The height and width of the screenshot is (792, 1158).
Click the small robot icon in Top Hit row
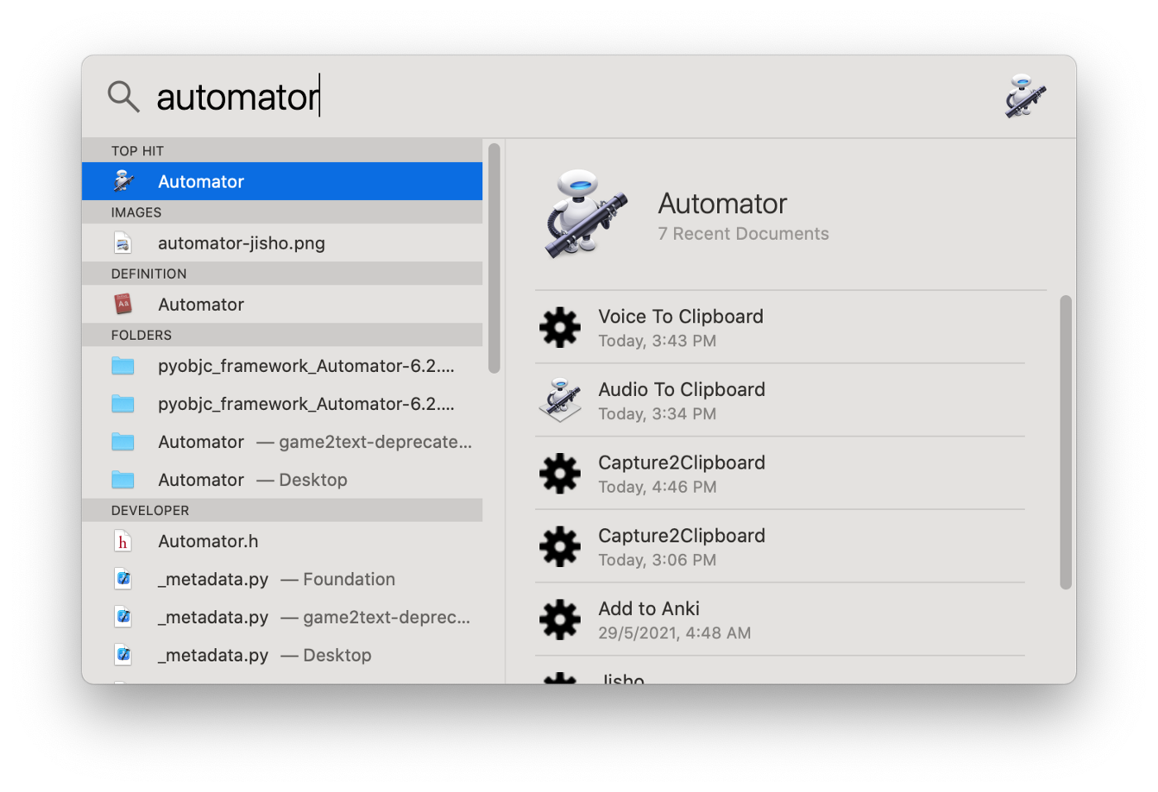[123, 181]
